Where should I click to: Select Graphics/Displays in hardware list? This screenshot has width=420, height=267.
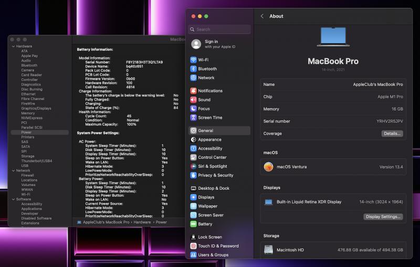pyautogui.click(x=36, y=109)
